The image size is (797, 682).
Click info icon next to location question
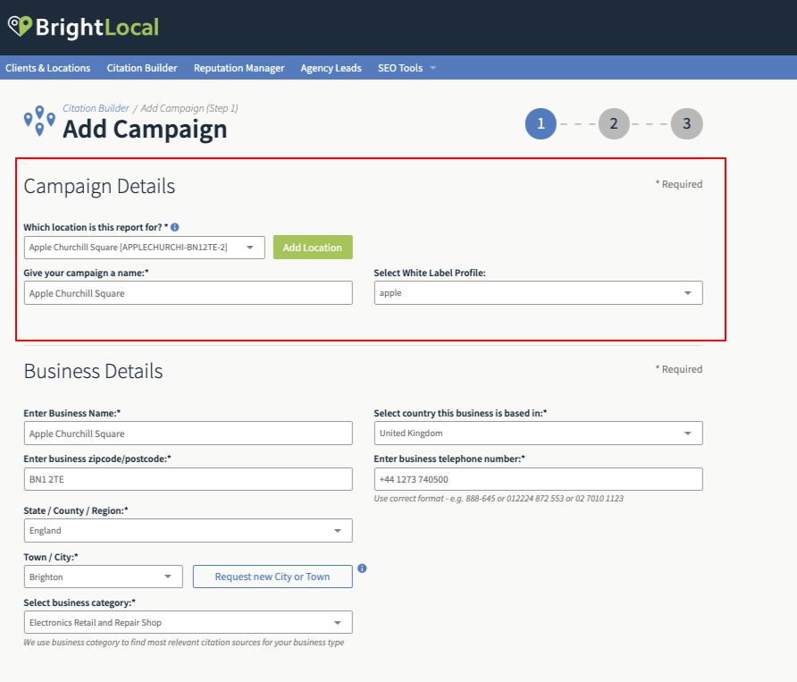(x=175, y=227)
